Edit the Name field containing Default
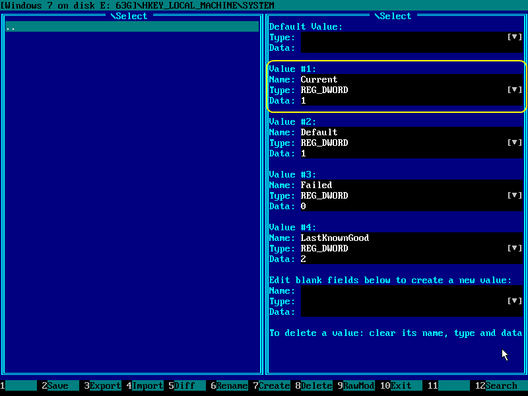The image size is (528, 396). [411, 133]
